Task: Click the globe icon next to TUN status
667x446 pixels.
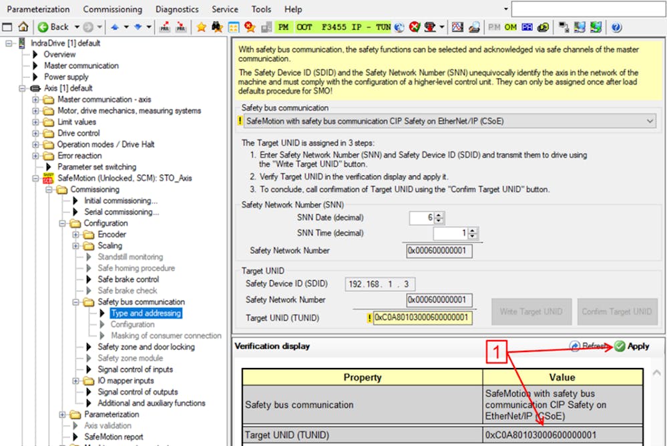Action: tap(399, 27)
